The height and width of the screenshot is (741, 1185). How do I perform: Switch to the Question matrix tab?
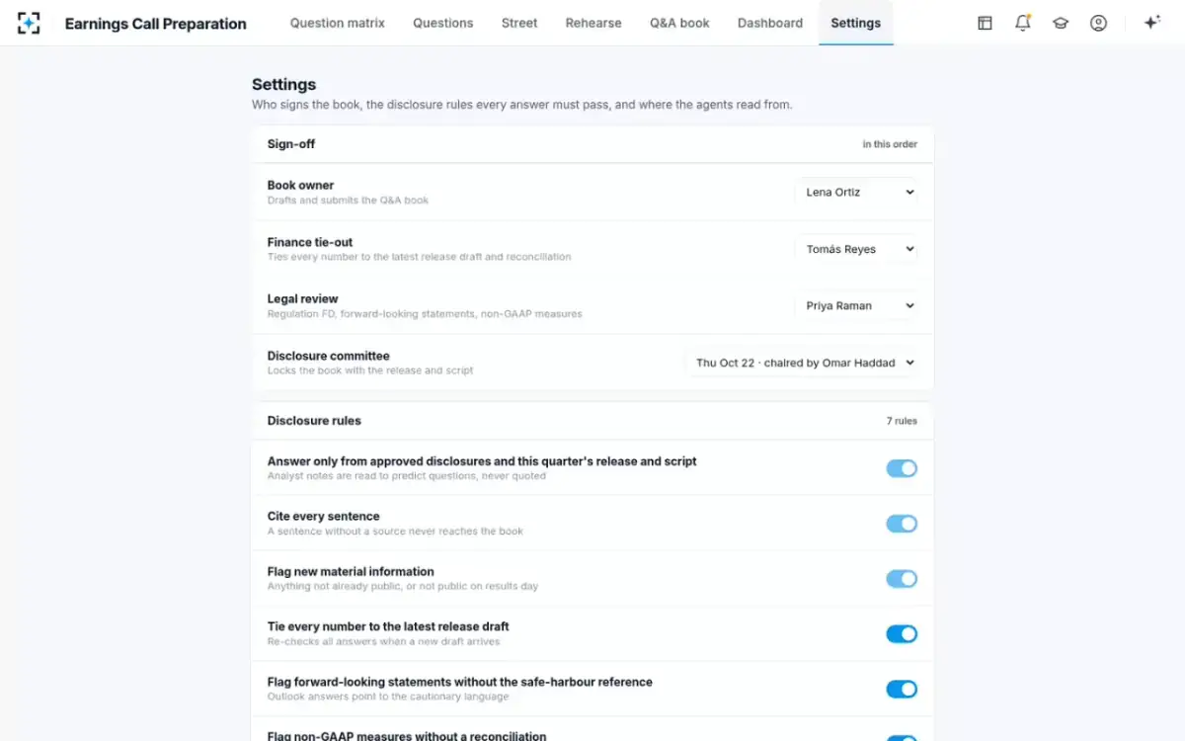[x=338, y=23]
